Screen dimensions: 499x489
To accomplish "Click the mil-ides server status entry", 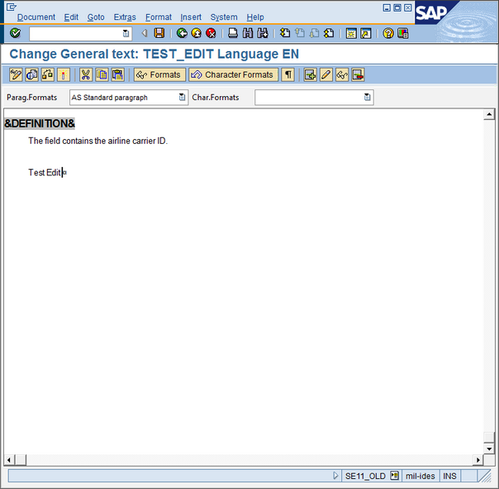I will tap(420, 476).
